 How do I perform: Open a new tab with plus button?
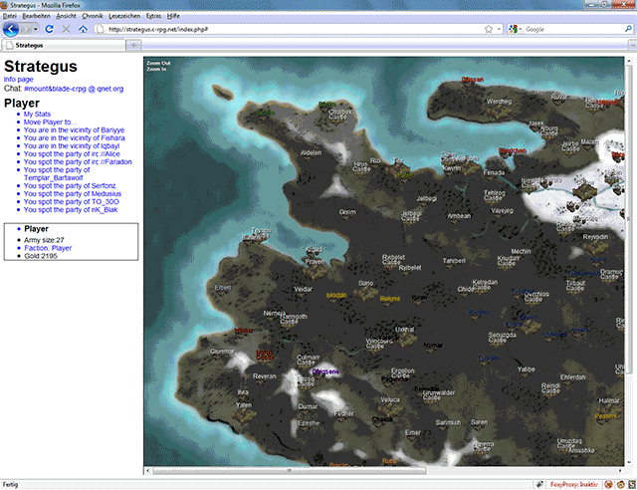pos(133,45)
